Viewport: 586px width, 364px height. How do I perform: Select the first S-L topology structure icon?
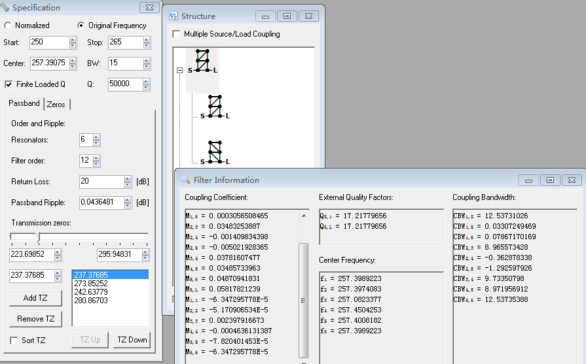pyautogui.click(x=202, y=61)
